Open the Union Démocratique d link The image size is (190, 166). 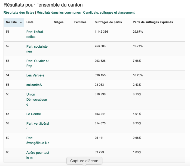tap(36, 99)
